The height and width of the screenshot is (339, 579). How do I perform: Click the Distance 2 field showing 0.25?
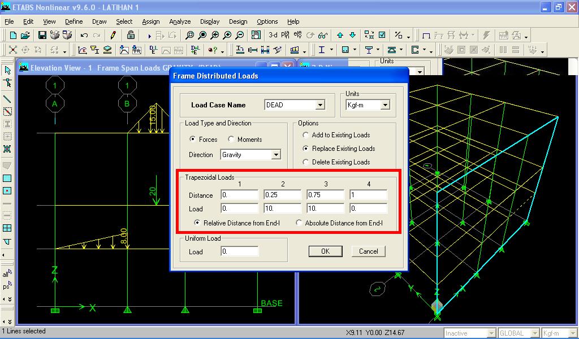click(x=282, y=195)
